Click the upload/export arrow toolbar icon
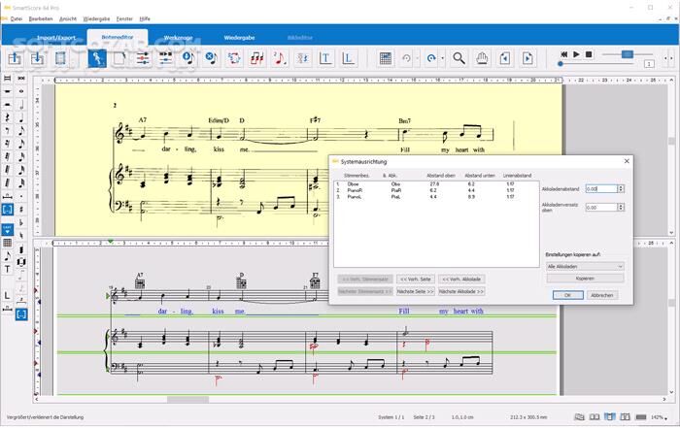Screen dimensions: 680x428 (x=15, y=58)
